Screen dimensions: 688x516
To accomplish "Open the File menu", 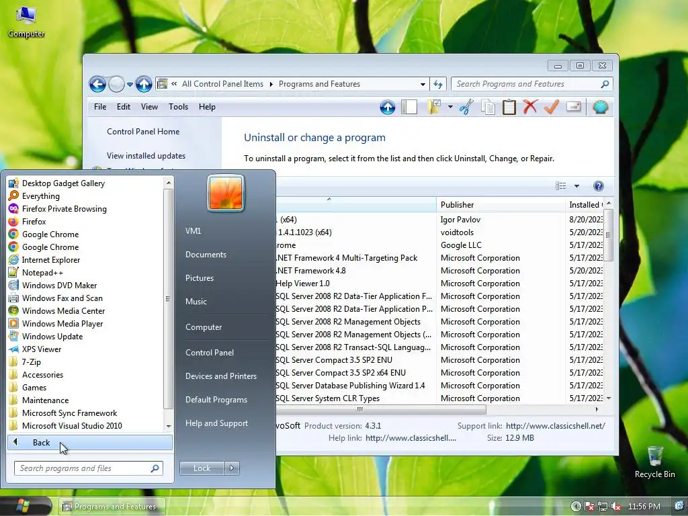I will [x=100, y=107].
